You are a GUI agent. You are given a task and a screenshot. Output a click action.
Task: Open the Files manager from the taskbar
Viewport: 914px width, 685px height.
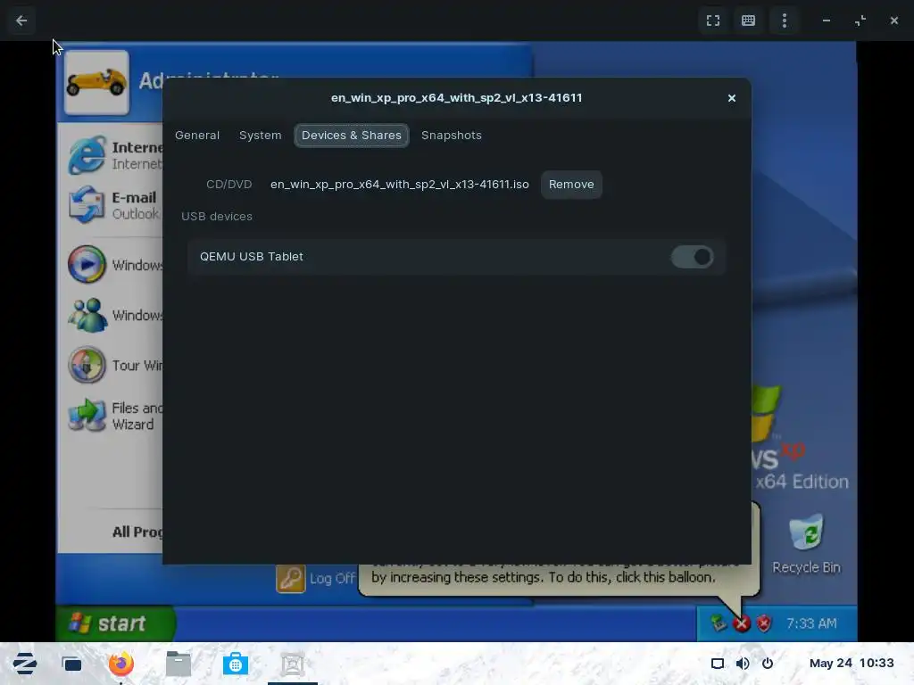(x=179, y=664)
